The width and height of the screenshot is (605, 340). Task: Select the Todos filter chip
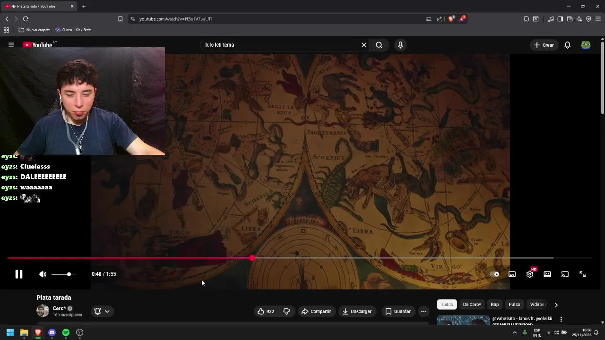(447, 305)
